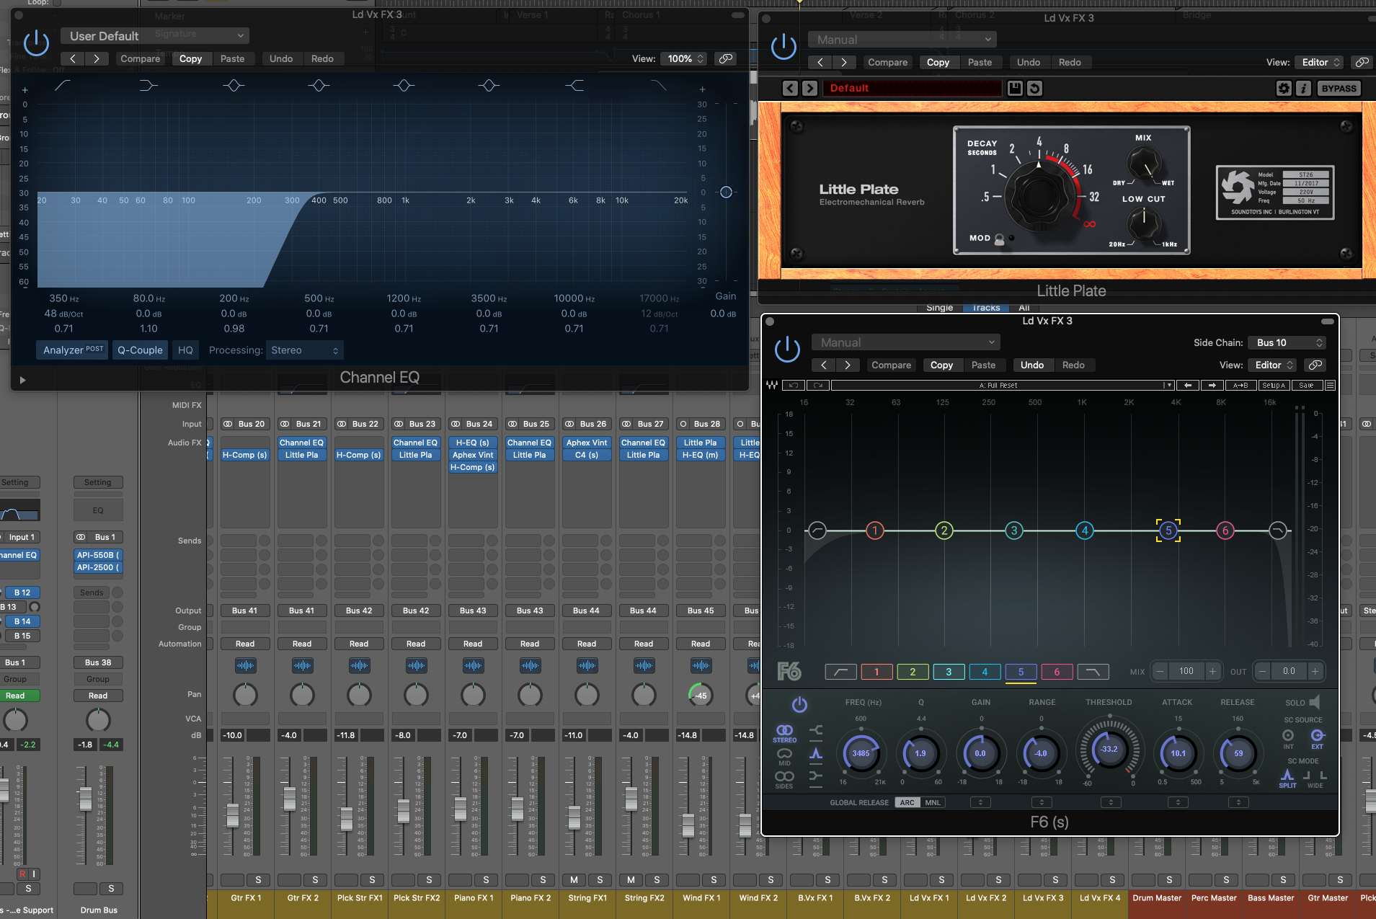This screenshot has width=1376, height=919.
Task: Select the high-shelf band icon in Channel EQ
Action: (x=574, y=85)
